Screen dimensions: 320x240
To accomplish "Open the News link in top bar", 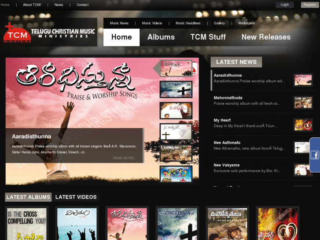I will (x=59, y=5).
